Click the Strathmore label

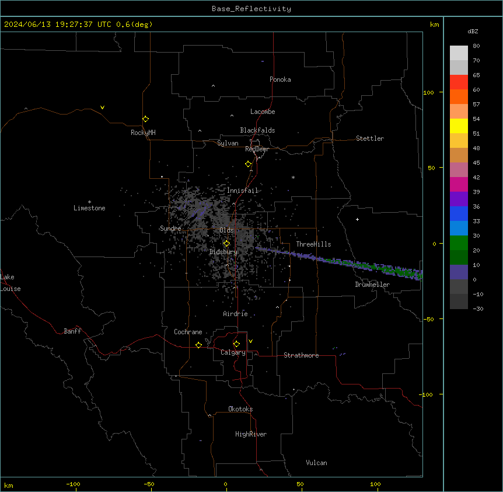tap(301, 355)
